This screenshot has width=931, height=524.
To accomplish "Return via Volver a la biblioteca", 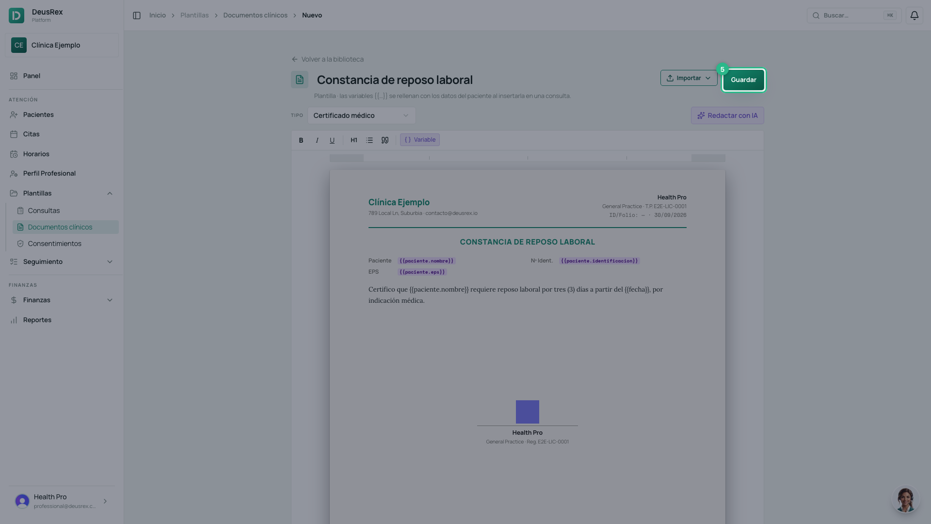I will tap(327, 59).
